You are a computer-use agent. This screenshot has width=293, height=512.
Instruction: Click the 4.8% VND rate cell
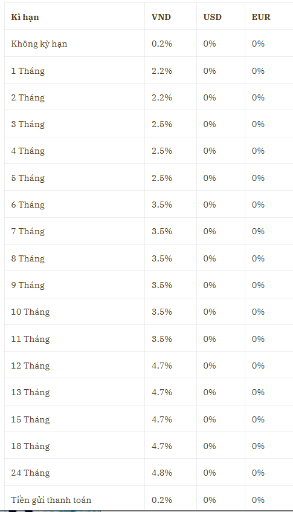coord(162,473)
